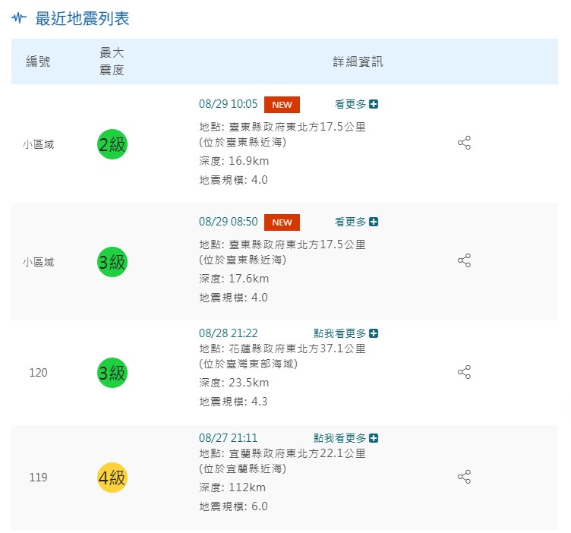Screen dimensions: 571x533
Task: Click 3級 badge for earthquake 120
Action: click(x=112, y=373)
